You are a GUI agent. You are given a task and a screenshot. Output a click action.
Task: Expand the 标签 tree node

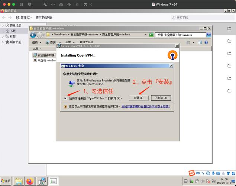click(3, 36)
